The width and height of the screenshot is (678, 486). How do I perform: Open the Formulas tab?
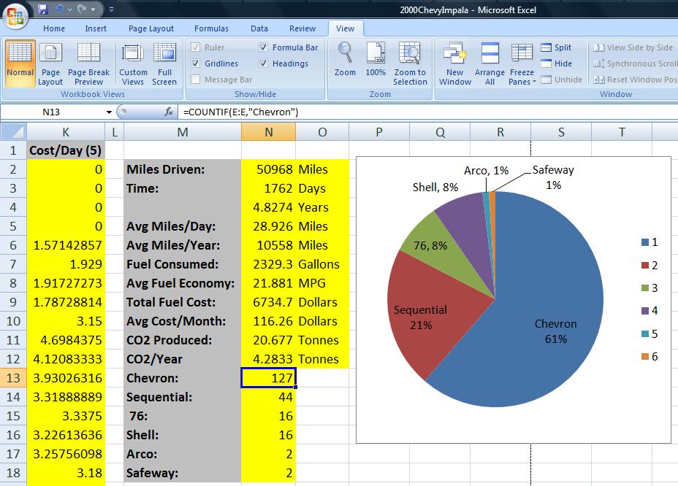(211, 28)
